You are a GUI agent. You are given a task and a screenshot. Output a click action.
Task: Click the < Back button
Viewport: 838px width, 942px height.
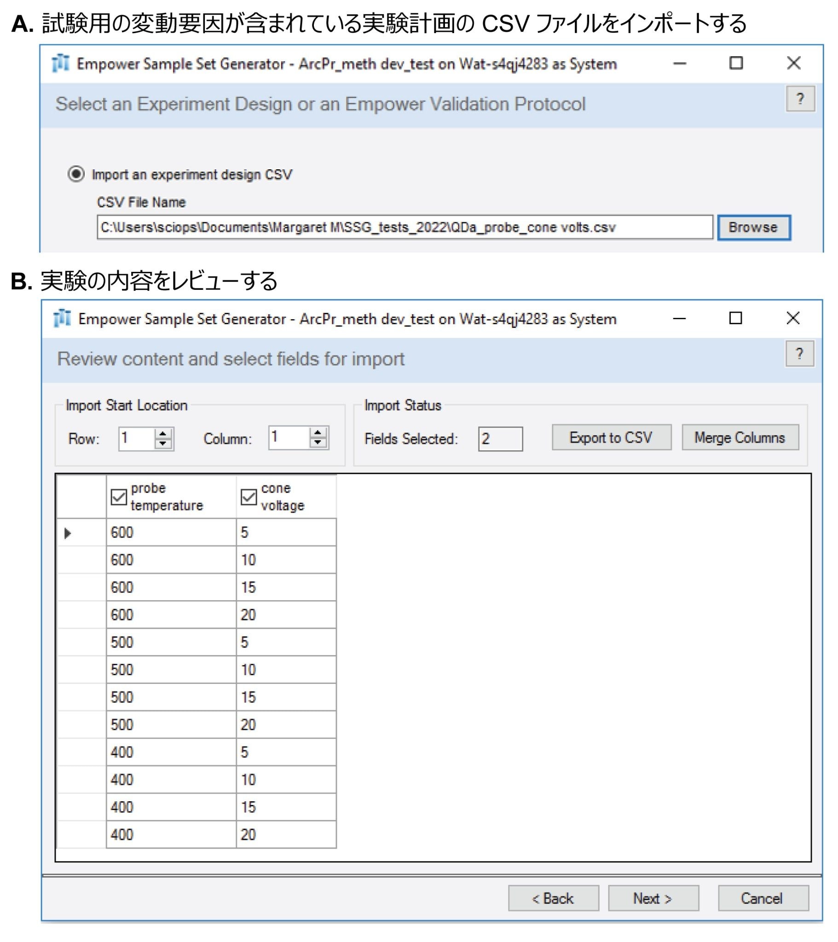[x=554, y=898]
